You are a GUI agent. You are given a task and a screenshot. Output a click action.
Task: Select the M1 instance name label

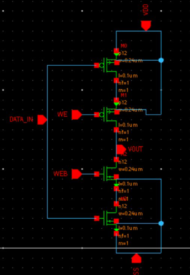click(x=124, y=95)
